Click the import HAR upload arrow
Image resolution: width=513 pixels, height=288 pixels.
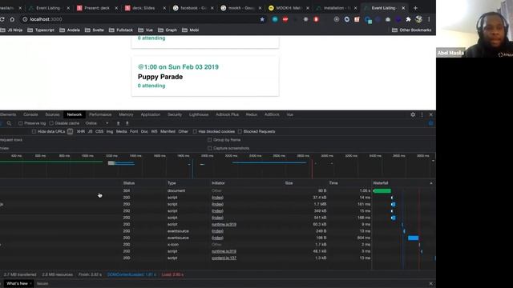coord(118,123)
